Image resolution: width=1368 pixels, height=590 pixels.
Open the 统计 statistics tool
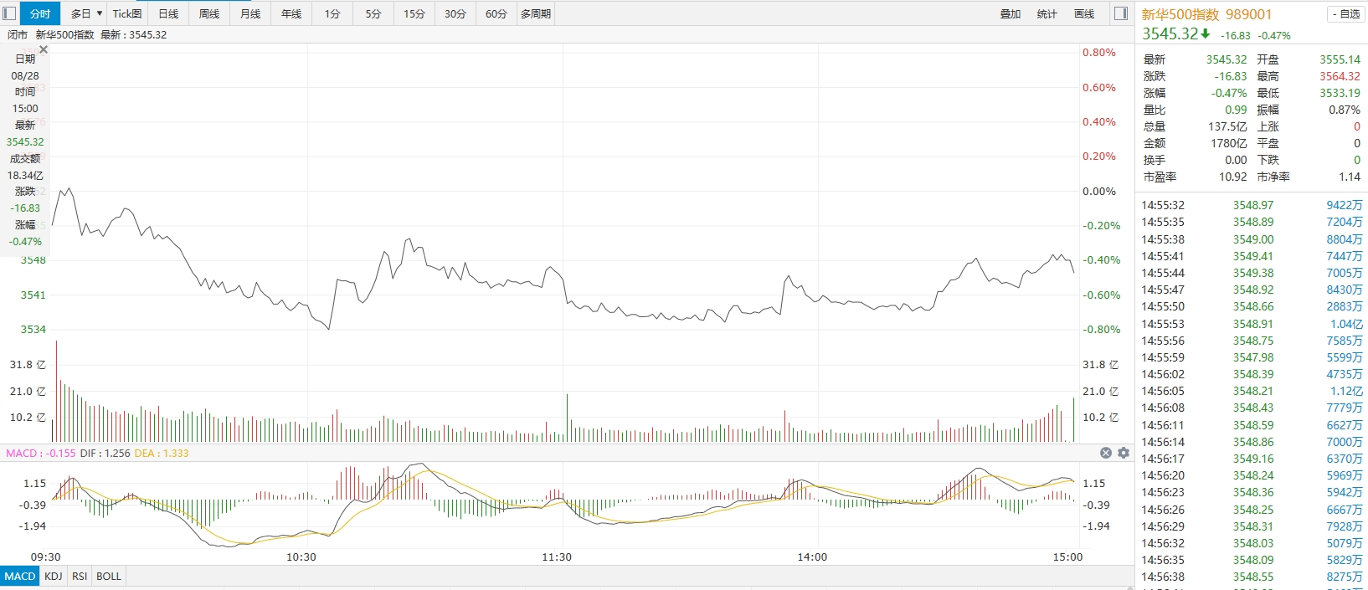(x=1047, y=13)
